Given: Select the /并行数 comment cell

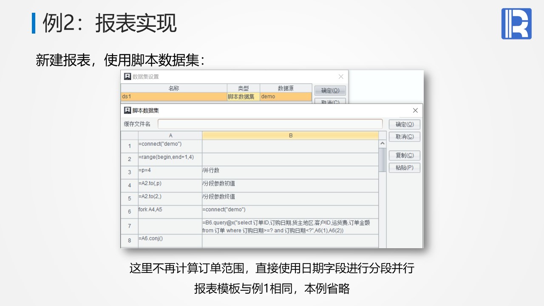Looking at the screenshot, I should (x=290, y=173).
